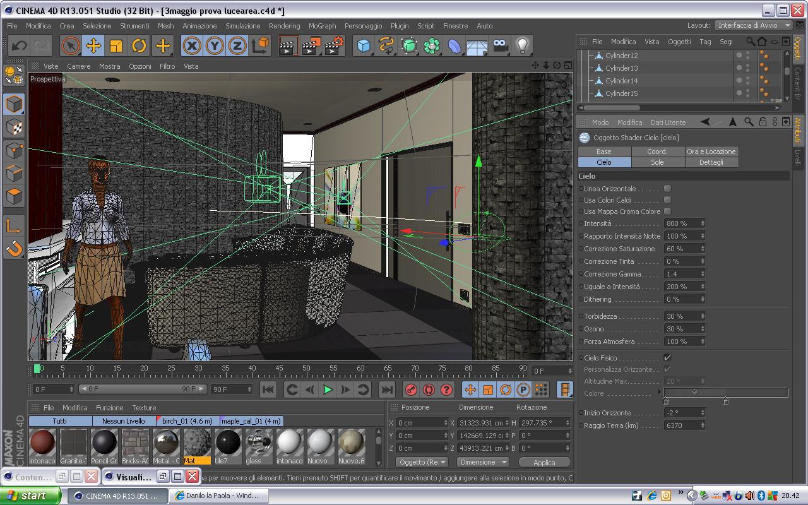Add a cube primitive object
The image size is (808, 505).
coord(364,45)
